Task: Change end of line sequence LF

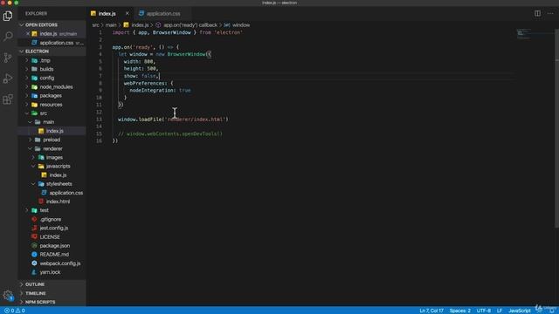Action: pos(500,311)
